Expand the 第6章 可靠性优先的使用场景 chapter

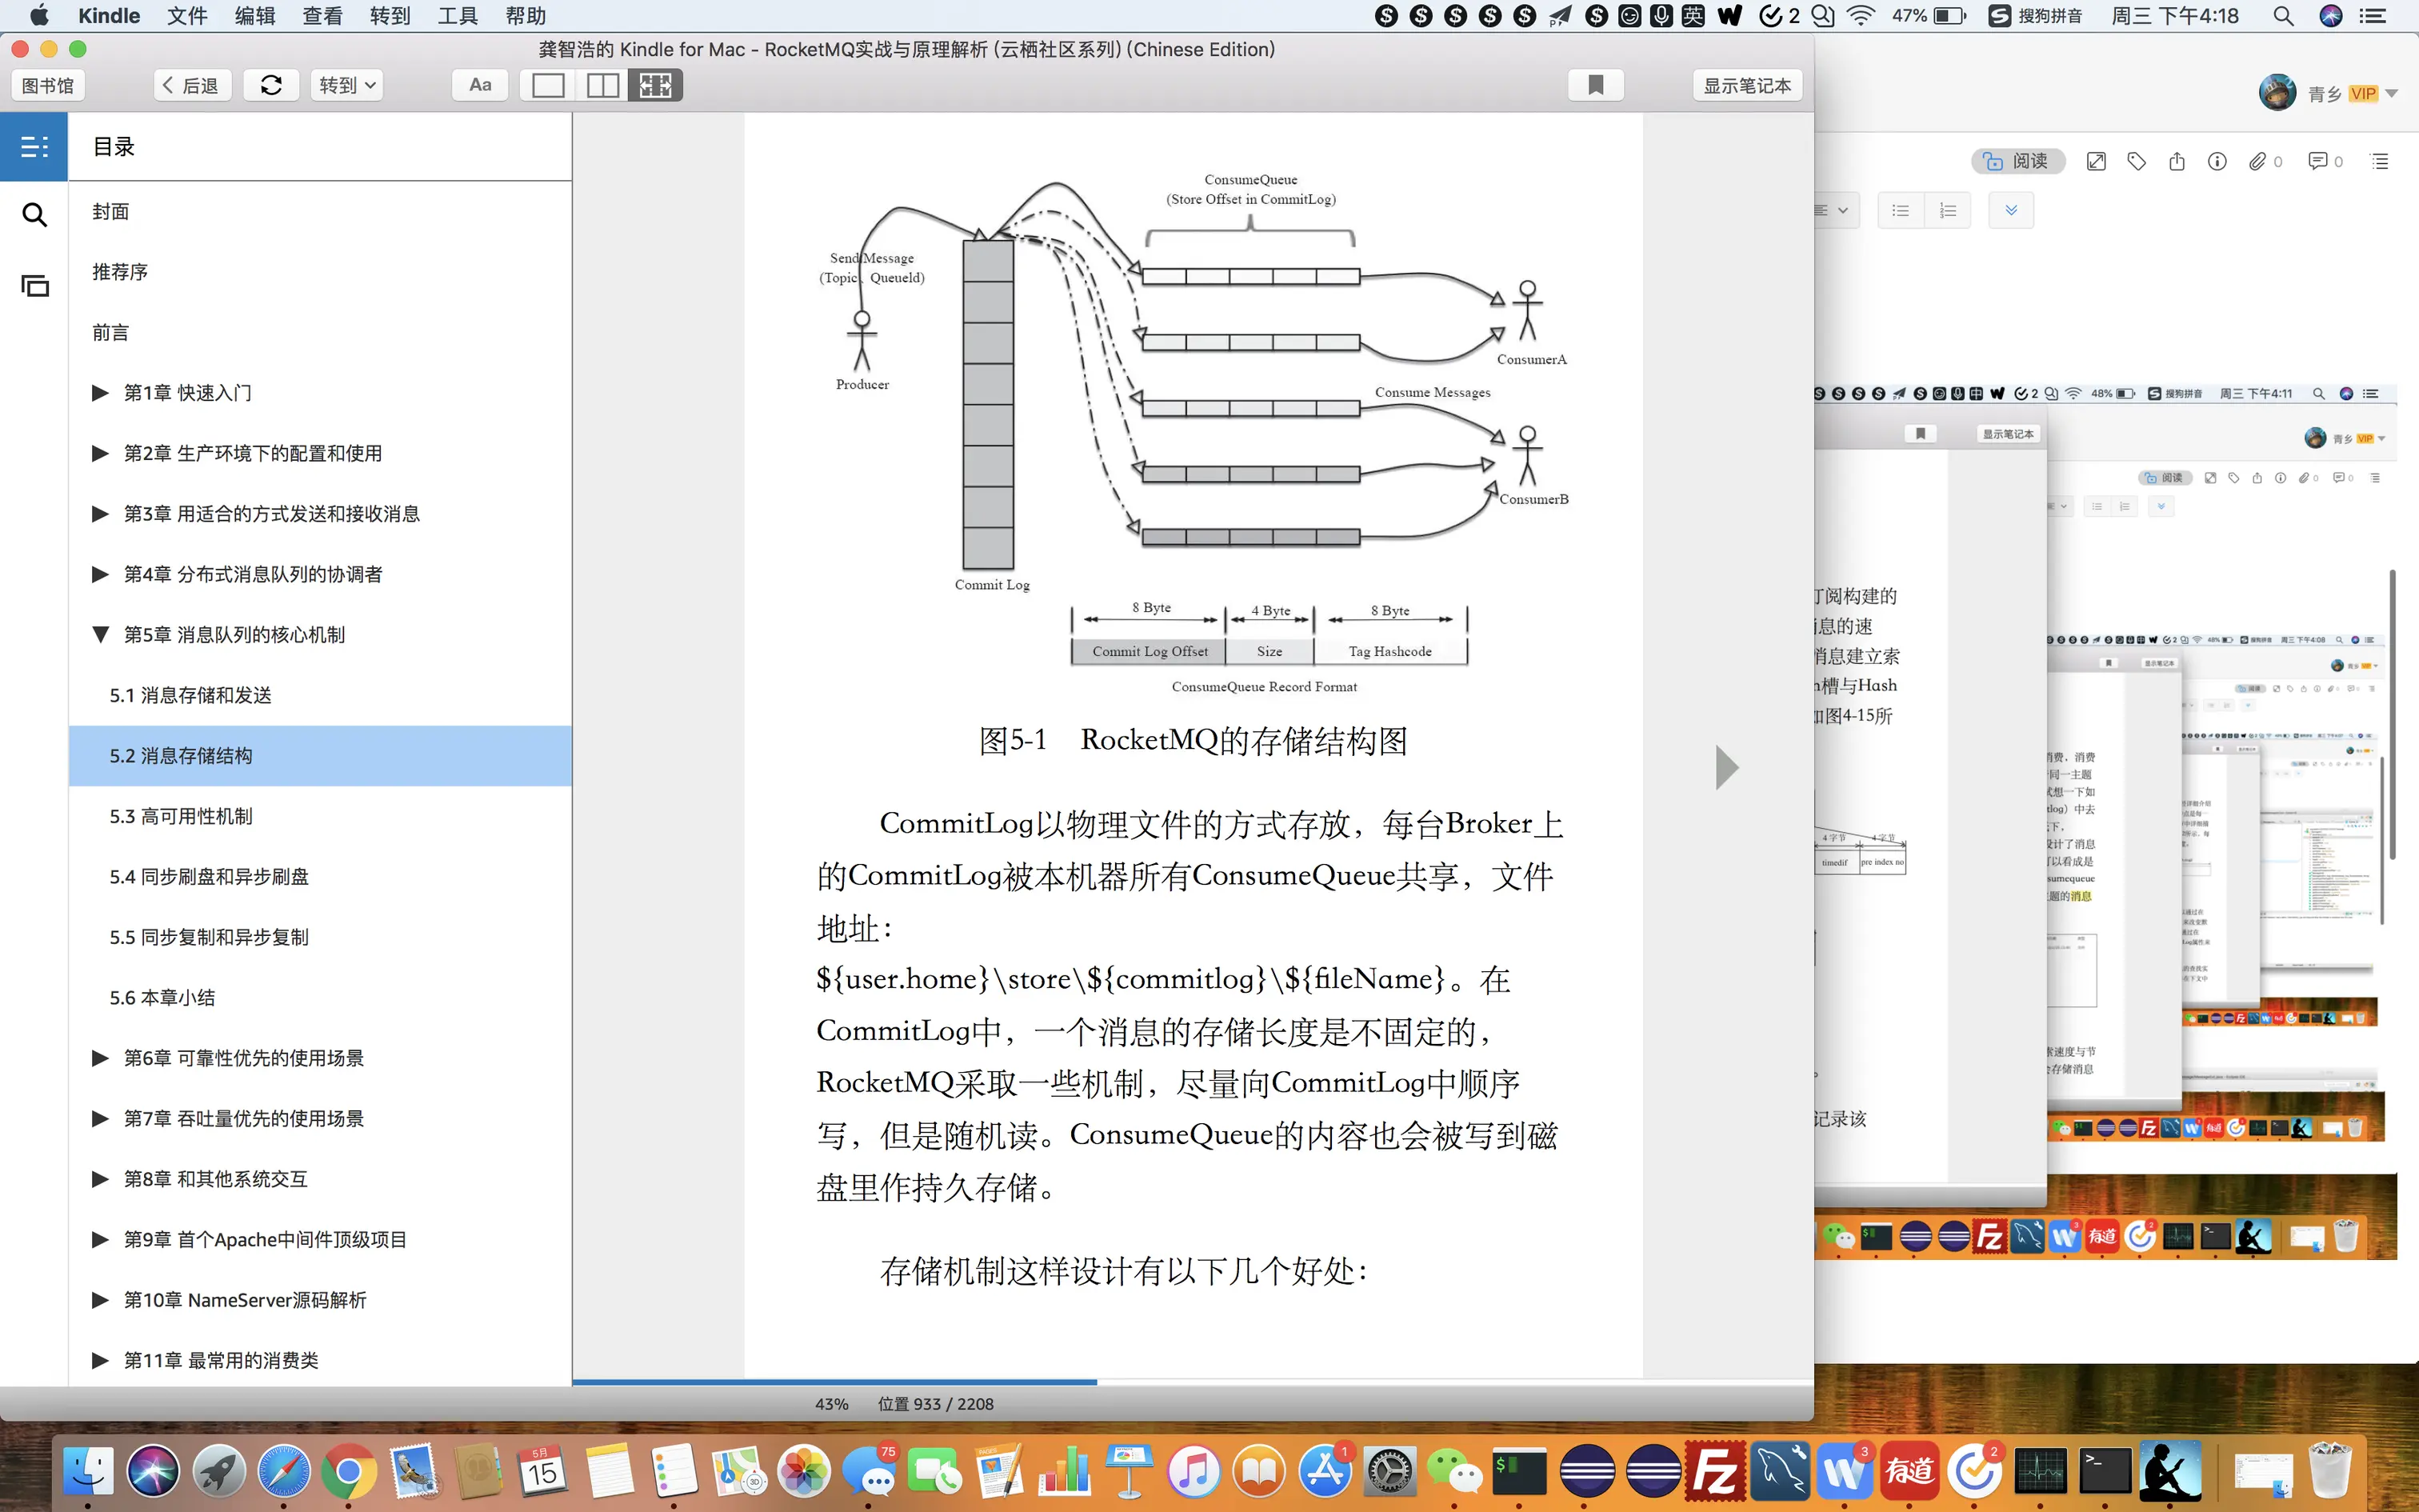100,1058
